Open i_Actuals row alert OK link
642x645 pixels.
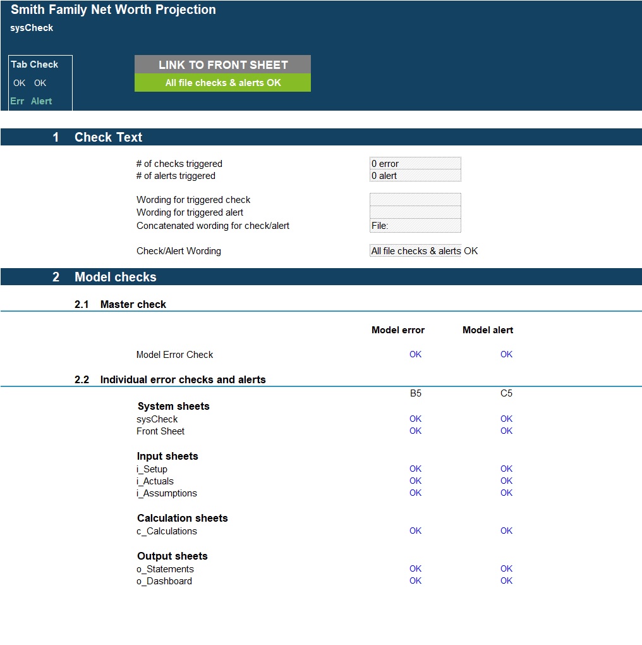pyautogui.click(x=506, y=481)
